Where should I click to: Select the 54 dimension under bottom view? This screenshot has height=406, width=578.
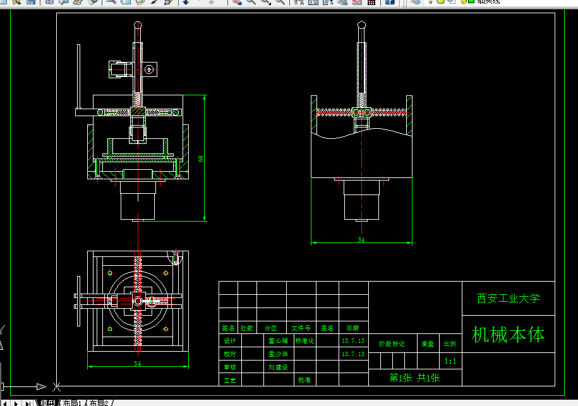[x=138, y=363]
